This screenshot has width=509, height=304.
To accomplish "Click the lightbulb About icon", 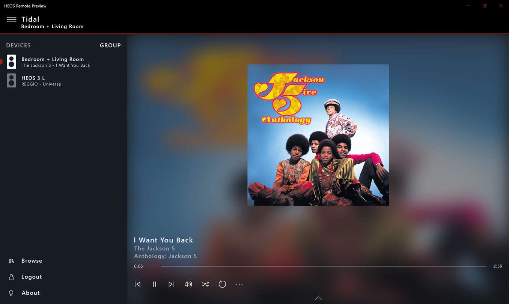I will point(11,293).
